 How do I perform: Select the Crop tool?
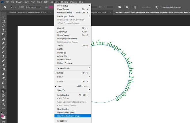(3, 34)
